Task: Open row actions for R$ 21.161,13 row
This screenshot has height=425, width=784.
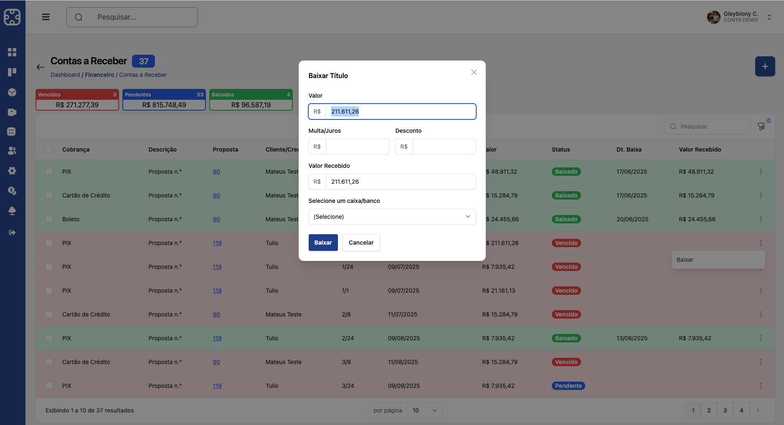Action: [x=761, y=291]
